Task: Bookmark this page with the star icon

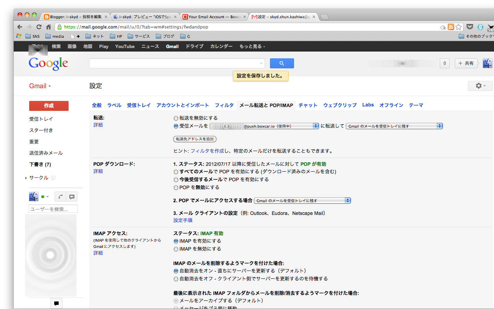Action: click(458, 27)
